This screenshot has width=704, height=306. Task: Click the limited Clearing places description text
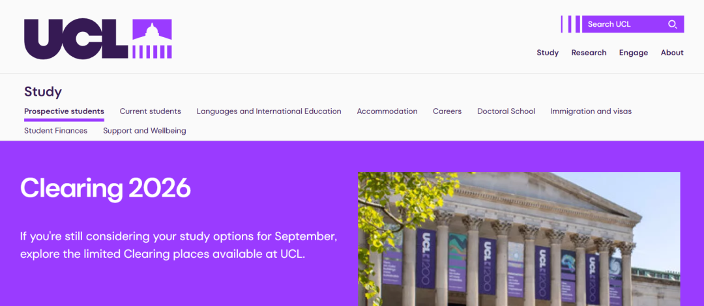tap(179, 245)
